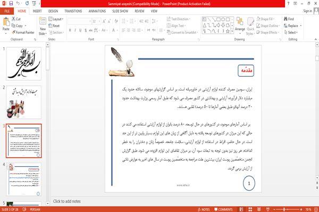Open Text Direction dropdown
The image size is (319, 212).
179,19
